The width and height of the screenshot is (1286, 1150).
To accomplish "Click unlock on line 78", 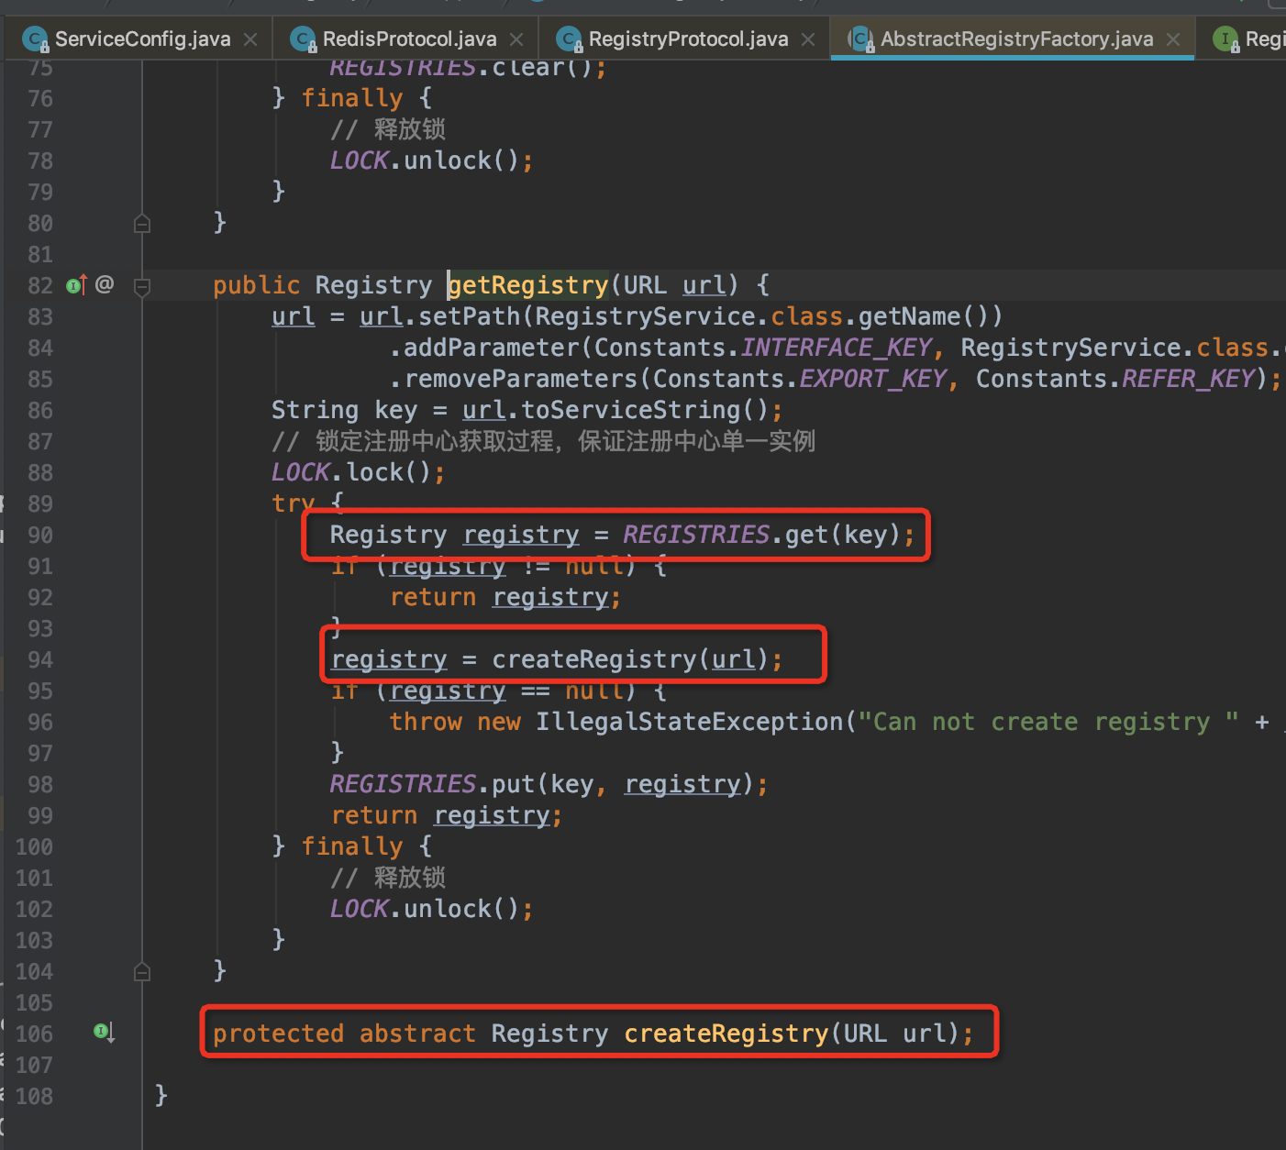I will coord(448,160).
